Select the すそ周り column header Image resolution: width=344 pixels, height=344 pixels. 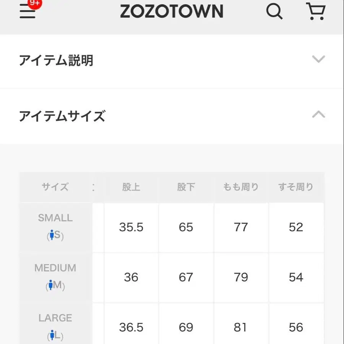pos(296,187)
